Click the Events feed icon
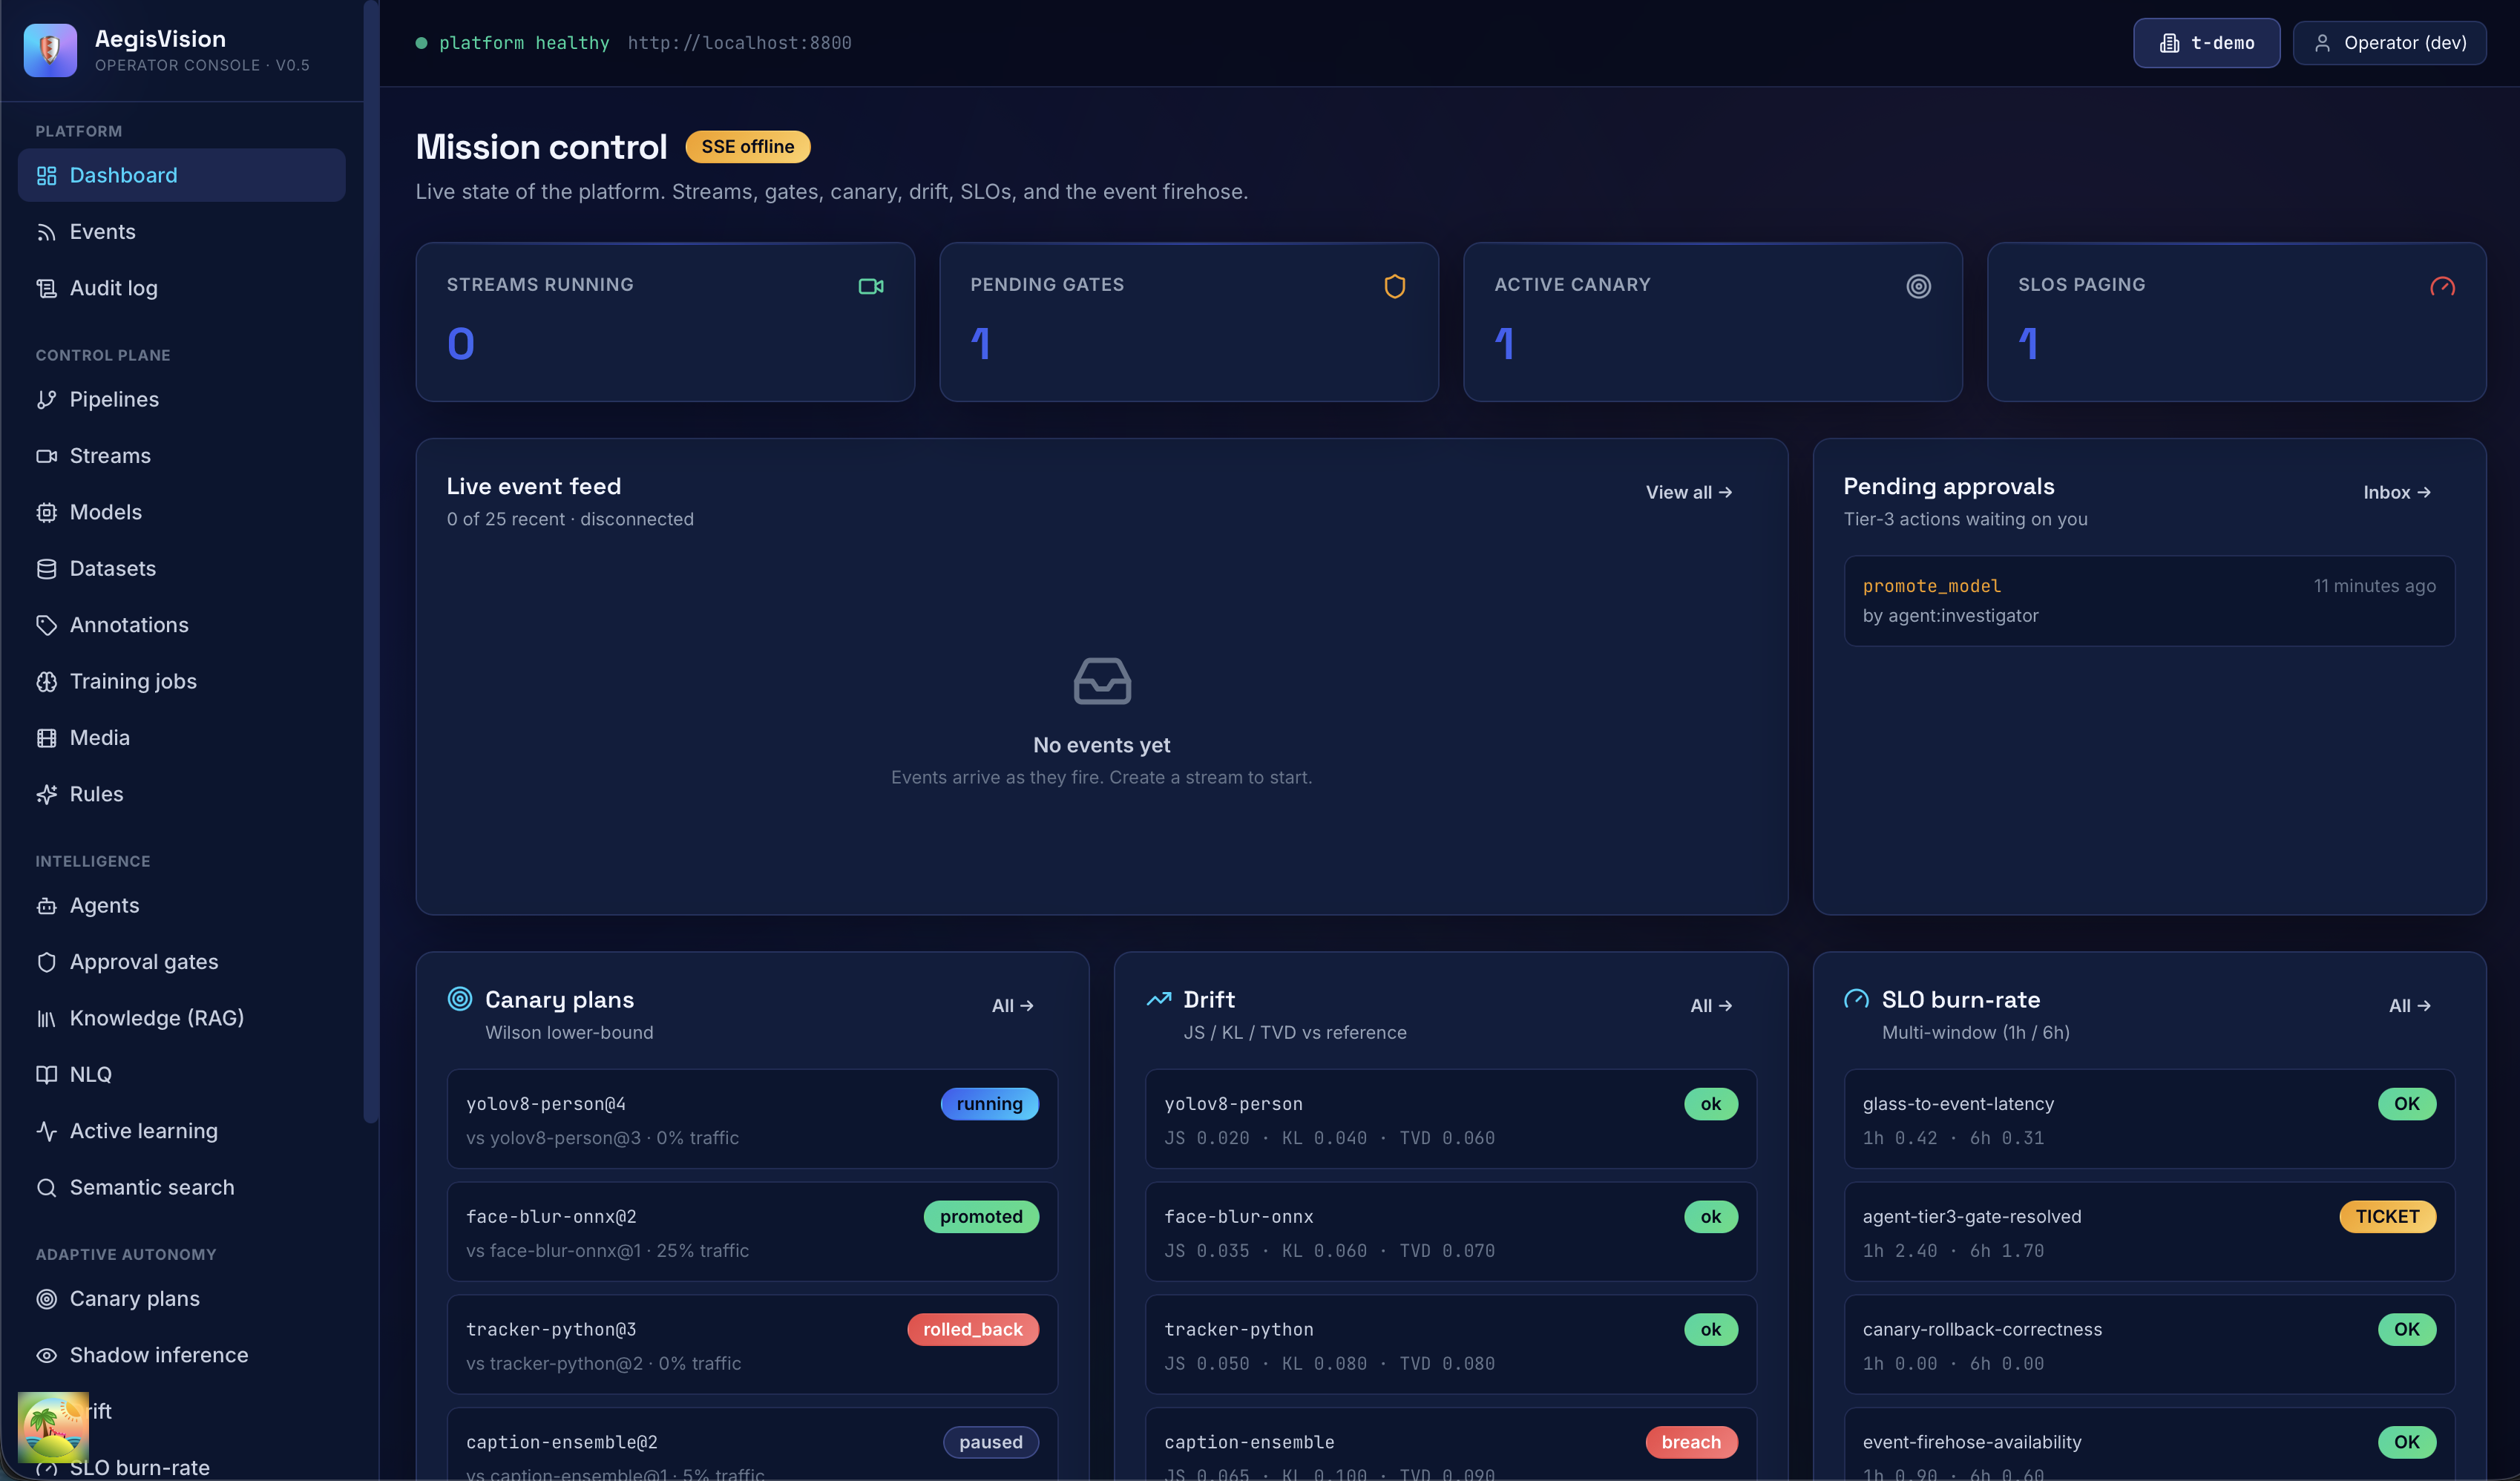Image resolution: width=2520 pixels, height=1481 pixels. 46,232
